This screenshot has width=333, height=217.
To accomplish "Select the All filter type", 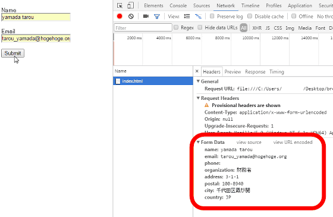I will pos(244,28).
